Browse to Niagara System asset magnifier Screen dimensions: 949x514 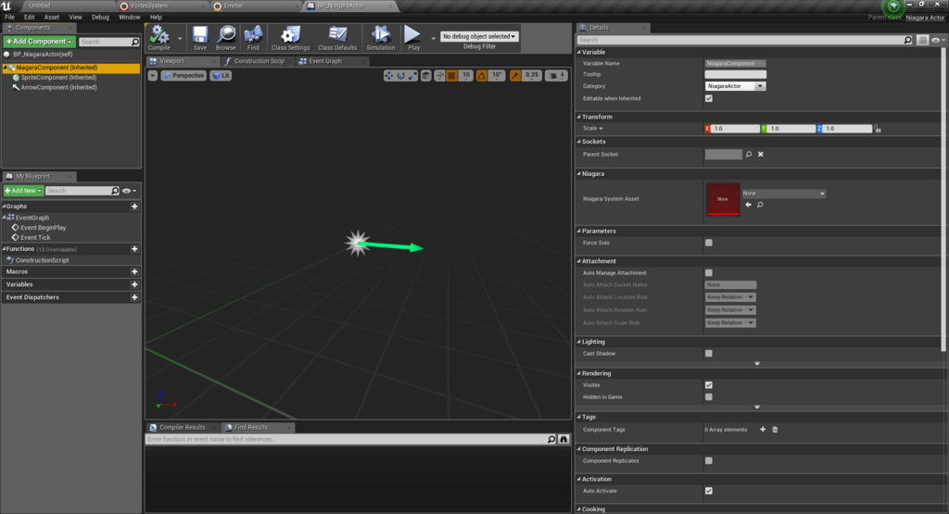760,205
